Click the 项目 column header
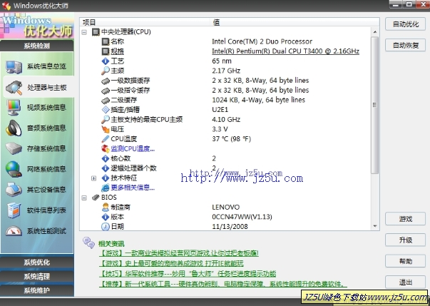 tap(145, 22)
